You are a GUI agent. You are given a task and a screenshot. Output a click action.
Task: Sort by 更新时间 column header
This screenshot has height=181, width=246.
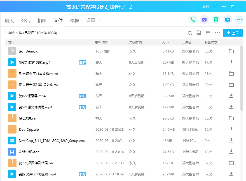point(102,42)
